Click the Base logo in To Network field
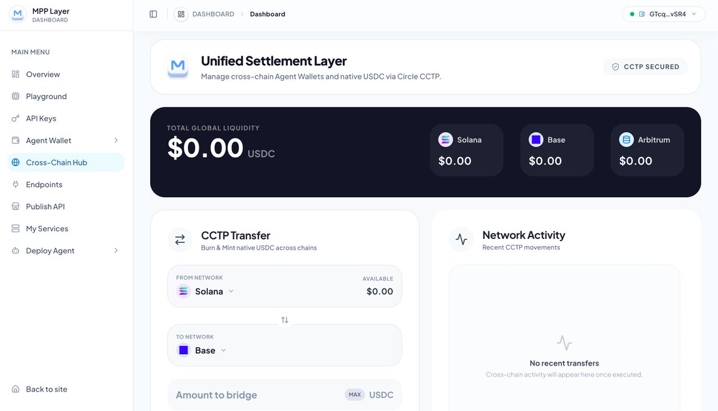 coord(184,351)
